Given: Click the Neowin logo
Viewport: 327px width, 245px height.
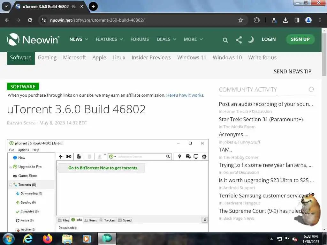Looking at the screenshot, I should click(x=33, y=39).
